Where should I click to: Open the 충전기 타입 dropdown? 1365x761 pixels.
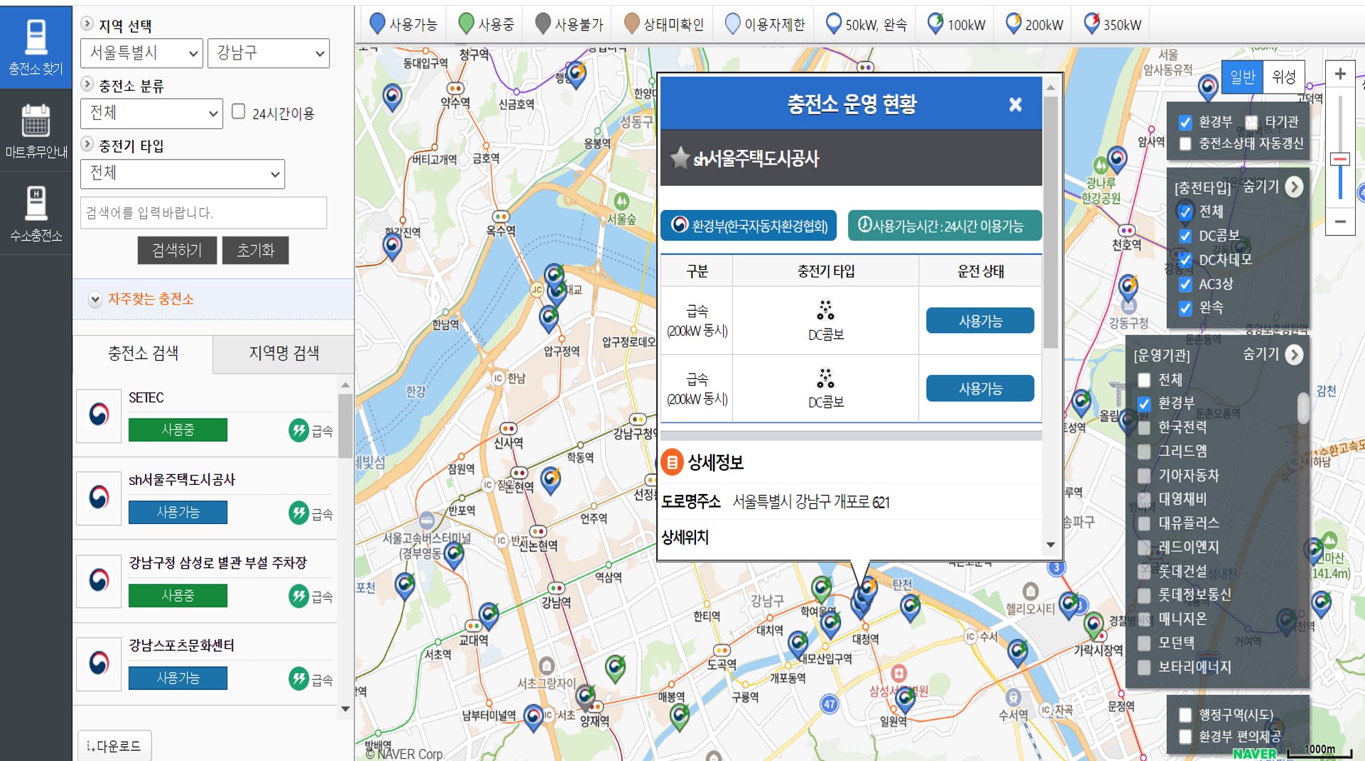183,173
